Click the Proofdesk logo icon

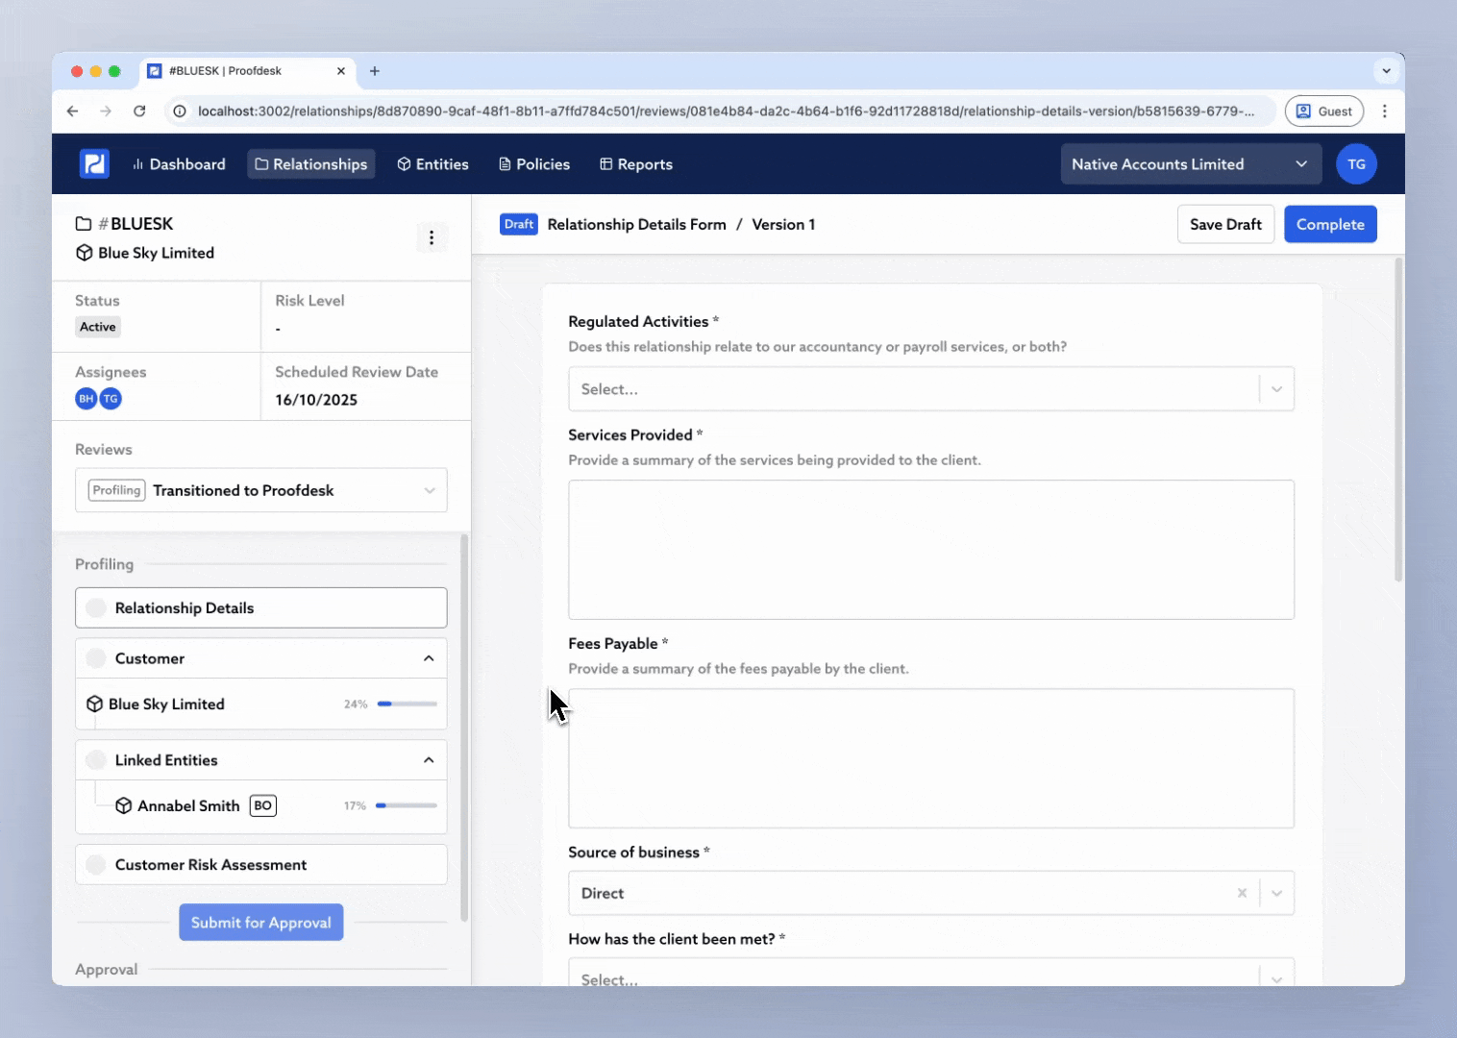point(94,164)
